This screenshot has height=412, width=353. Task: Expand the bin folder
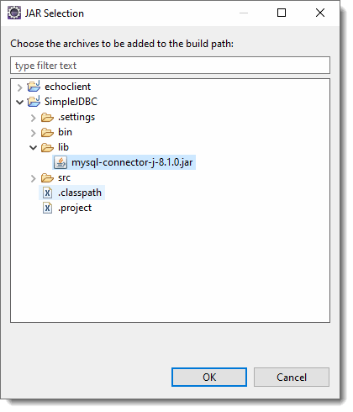click(x=33, y=133)
